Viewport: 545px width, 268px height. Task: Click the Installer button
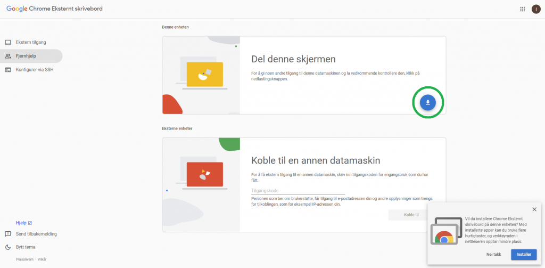[x=524, y=255]
